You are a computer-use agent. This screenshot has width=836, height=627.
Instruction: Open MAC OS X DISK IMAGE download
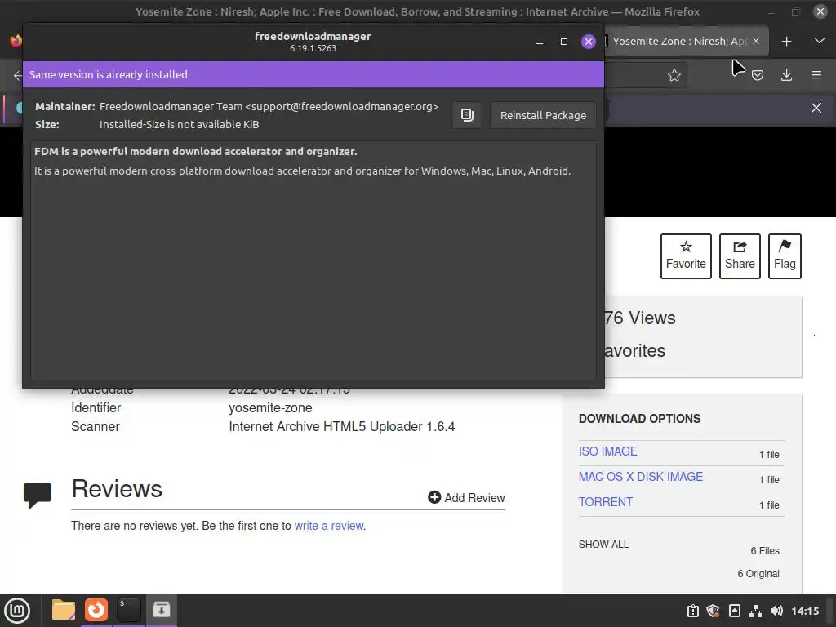coord(640,477)
